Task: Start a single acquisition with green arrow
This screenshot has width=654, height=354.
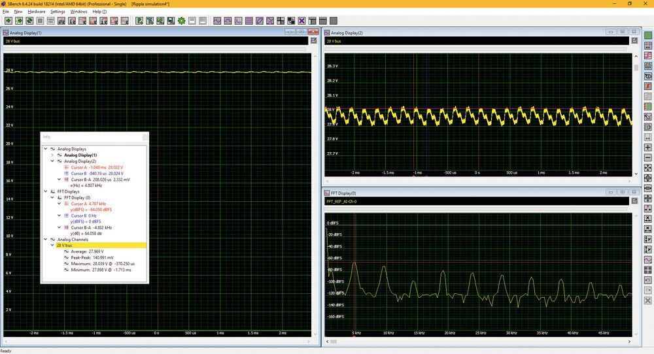Action: 9,21
